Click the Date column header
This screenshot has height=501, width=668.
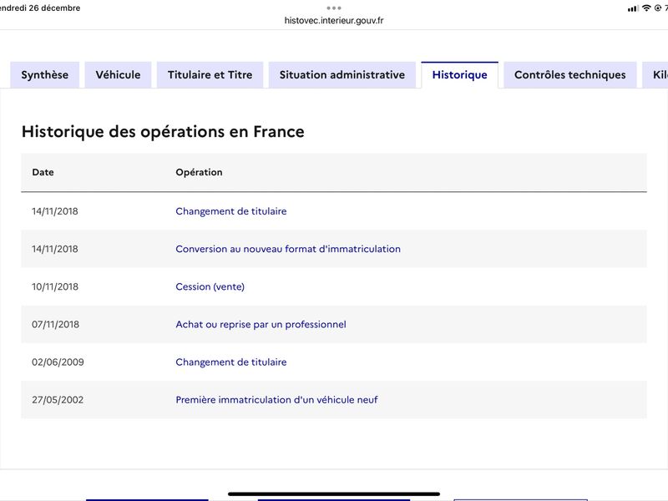43,172
